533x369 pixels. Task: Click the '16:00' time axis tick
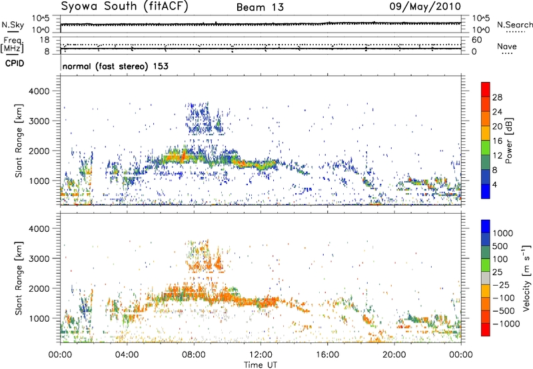pos(327,355)
